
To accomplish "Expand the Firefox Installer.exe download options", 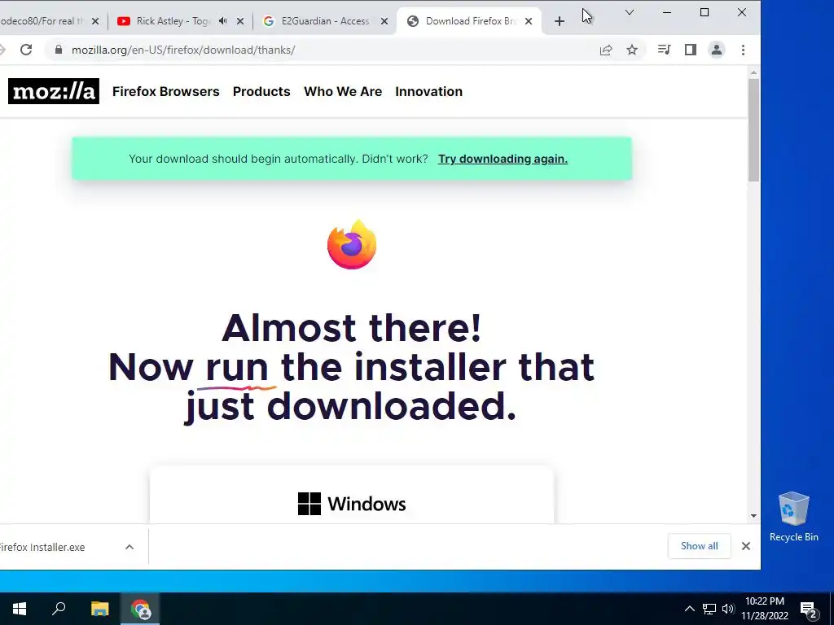I will [x=129, y=547].
